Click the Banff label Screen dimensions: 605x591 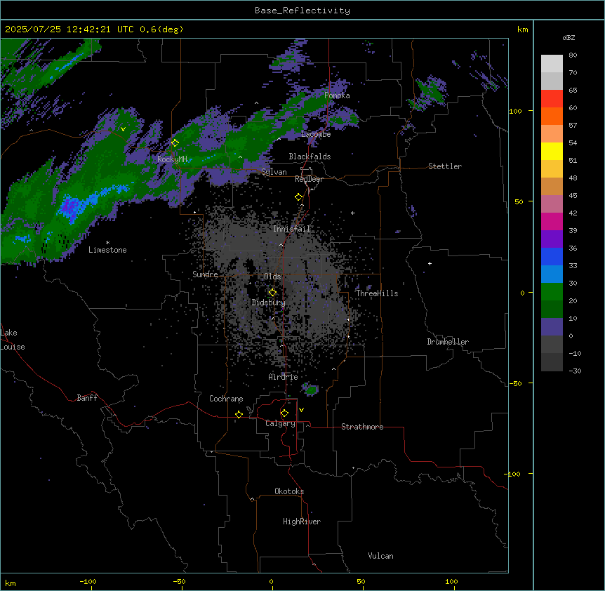coord(87,398)
